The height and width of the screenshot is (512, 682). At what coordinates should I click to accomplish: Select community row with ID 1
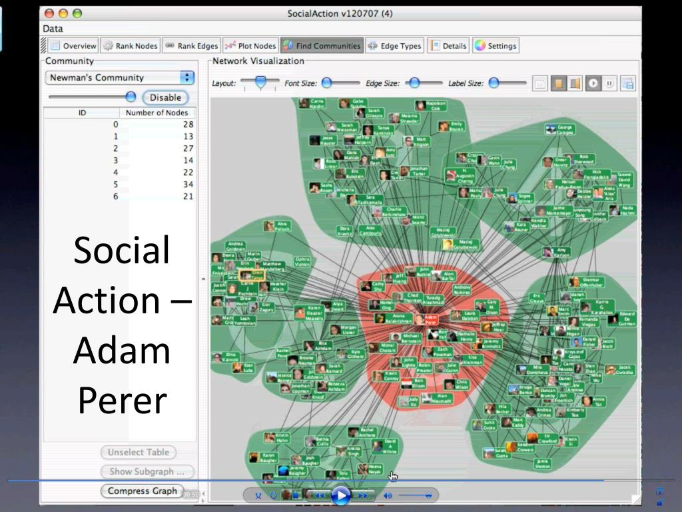[x=120, y=136]
